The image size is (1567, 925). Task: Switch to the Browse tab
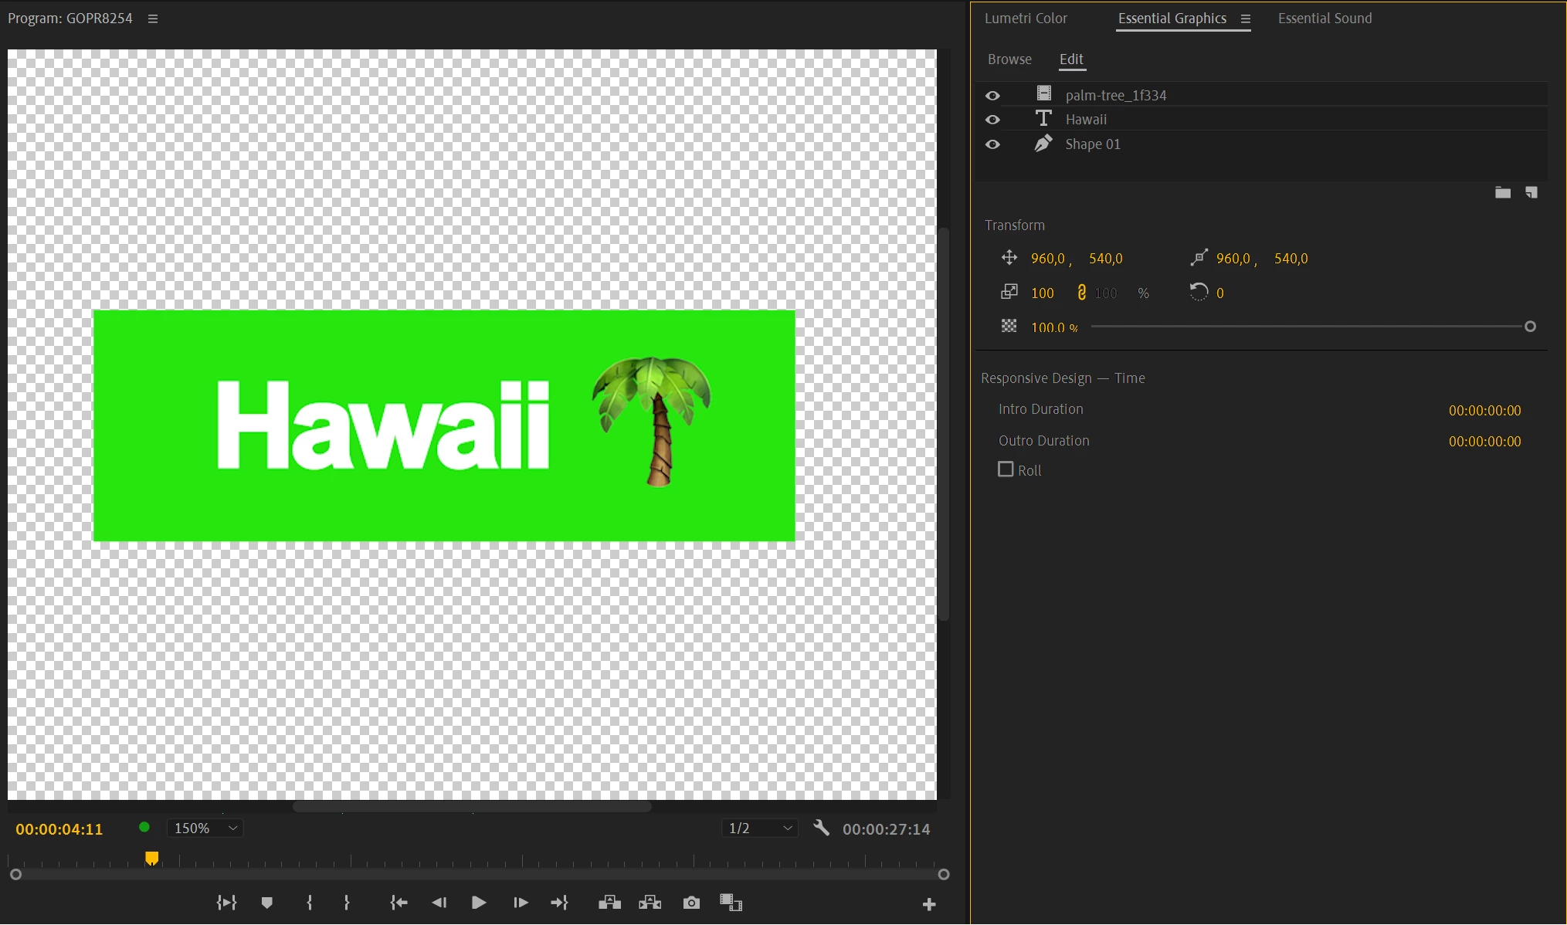click(1009, 59)
